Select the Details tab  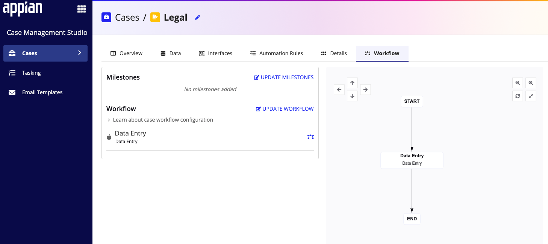pyautogui.click(x=334, y=53)
